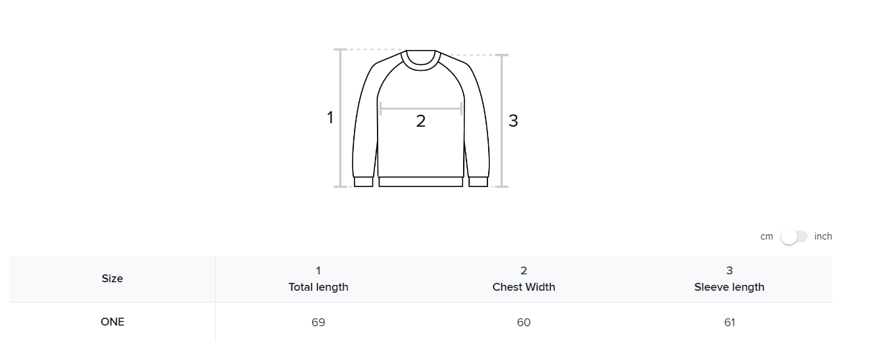The image size is (894, 361).
Task: Select the "inch" unit label
Action: (x=823, y=236)
